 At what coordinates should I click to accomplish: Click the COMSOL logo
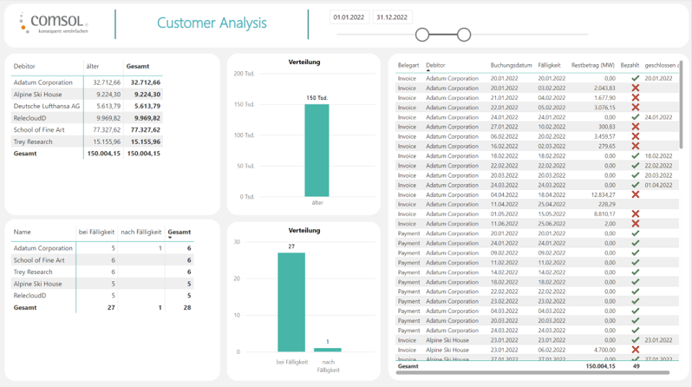tap(54, 23)
